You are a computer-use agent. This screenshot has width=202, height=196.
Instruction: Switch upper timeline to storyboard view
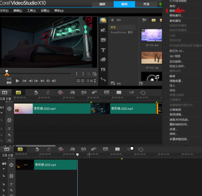[x=5, y=93]
